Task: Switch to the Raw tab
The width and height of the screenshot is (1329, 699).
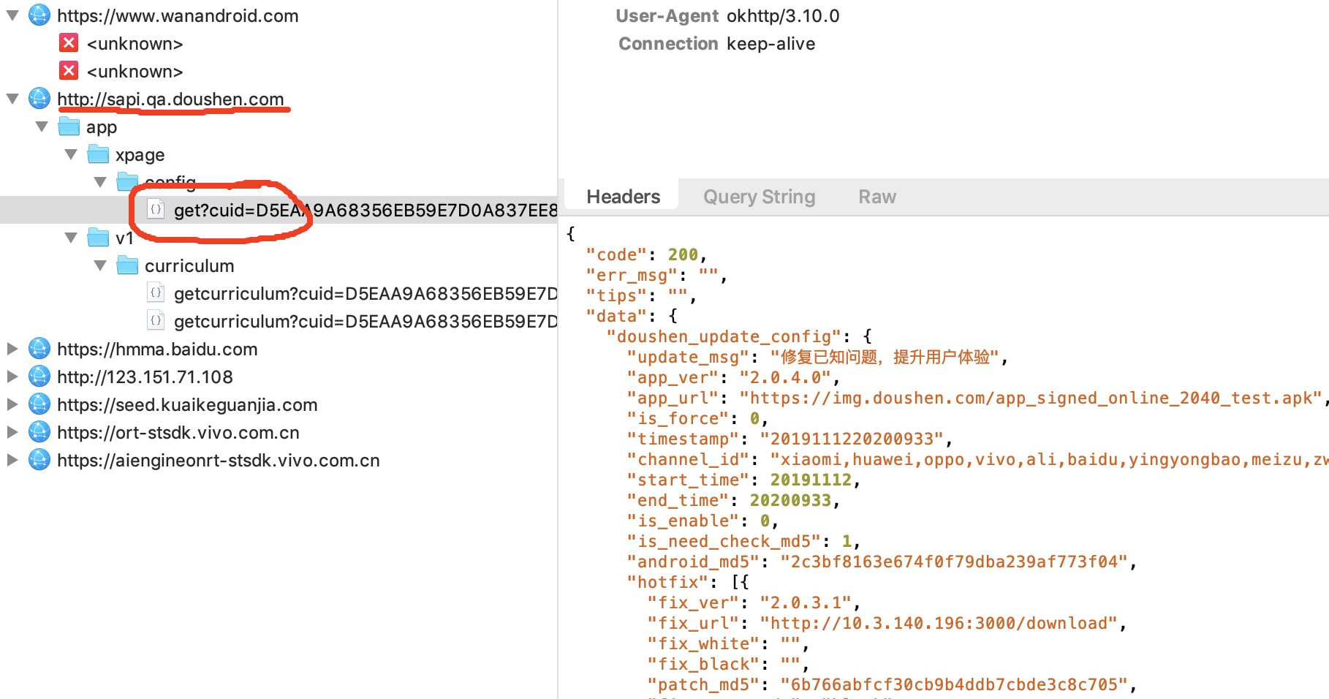Action: [x=877, y=197]
